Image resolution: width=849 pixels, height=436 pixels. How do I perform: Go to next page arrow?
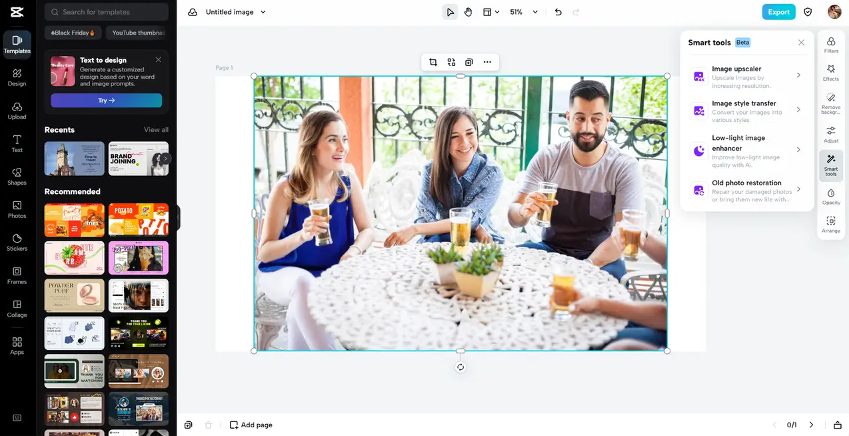(x=811, y=425)
